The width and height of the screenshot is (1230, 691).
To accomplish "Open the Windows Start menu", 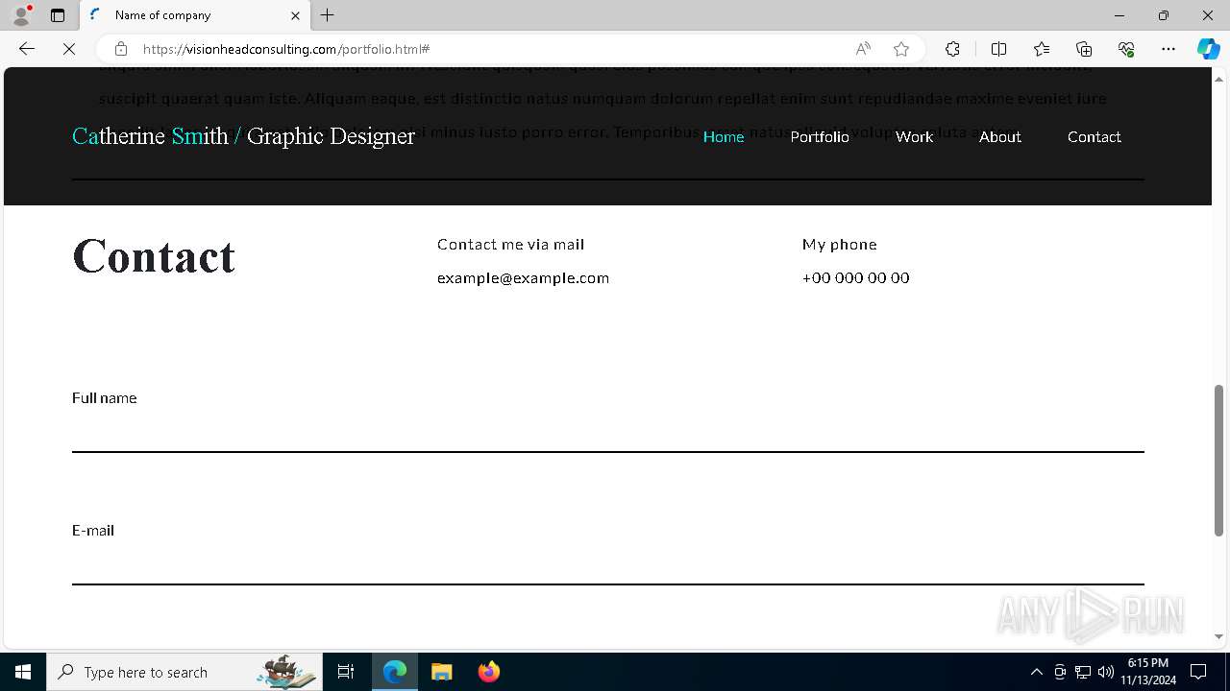I will [x=23, y=672].
